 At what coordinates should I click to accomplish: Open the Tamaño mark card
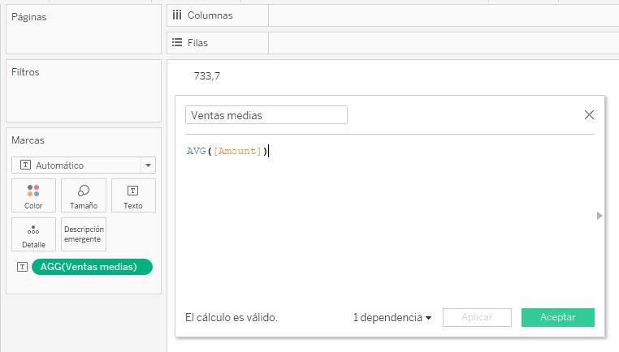pyautogui.click(x=84, y=195)
